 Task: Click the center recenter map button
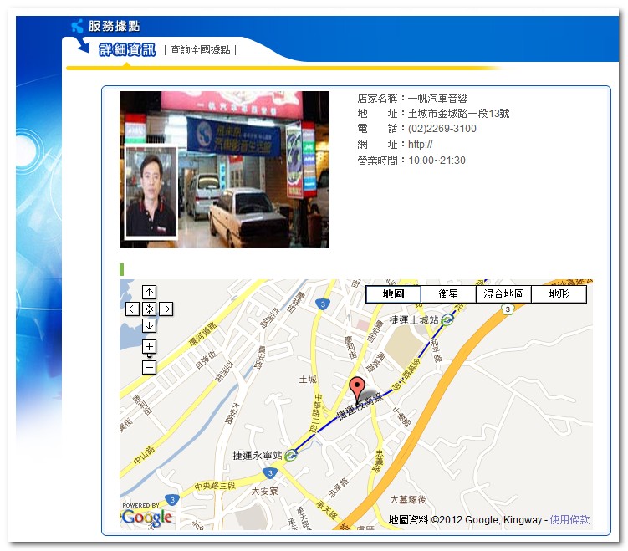[x=149, y=309]
